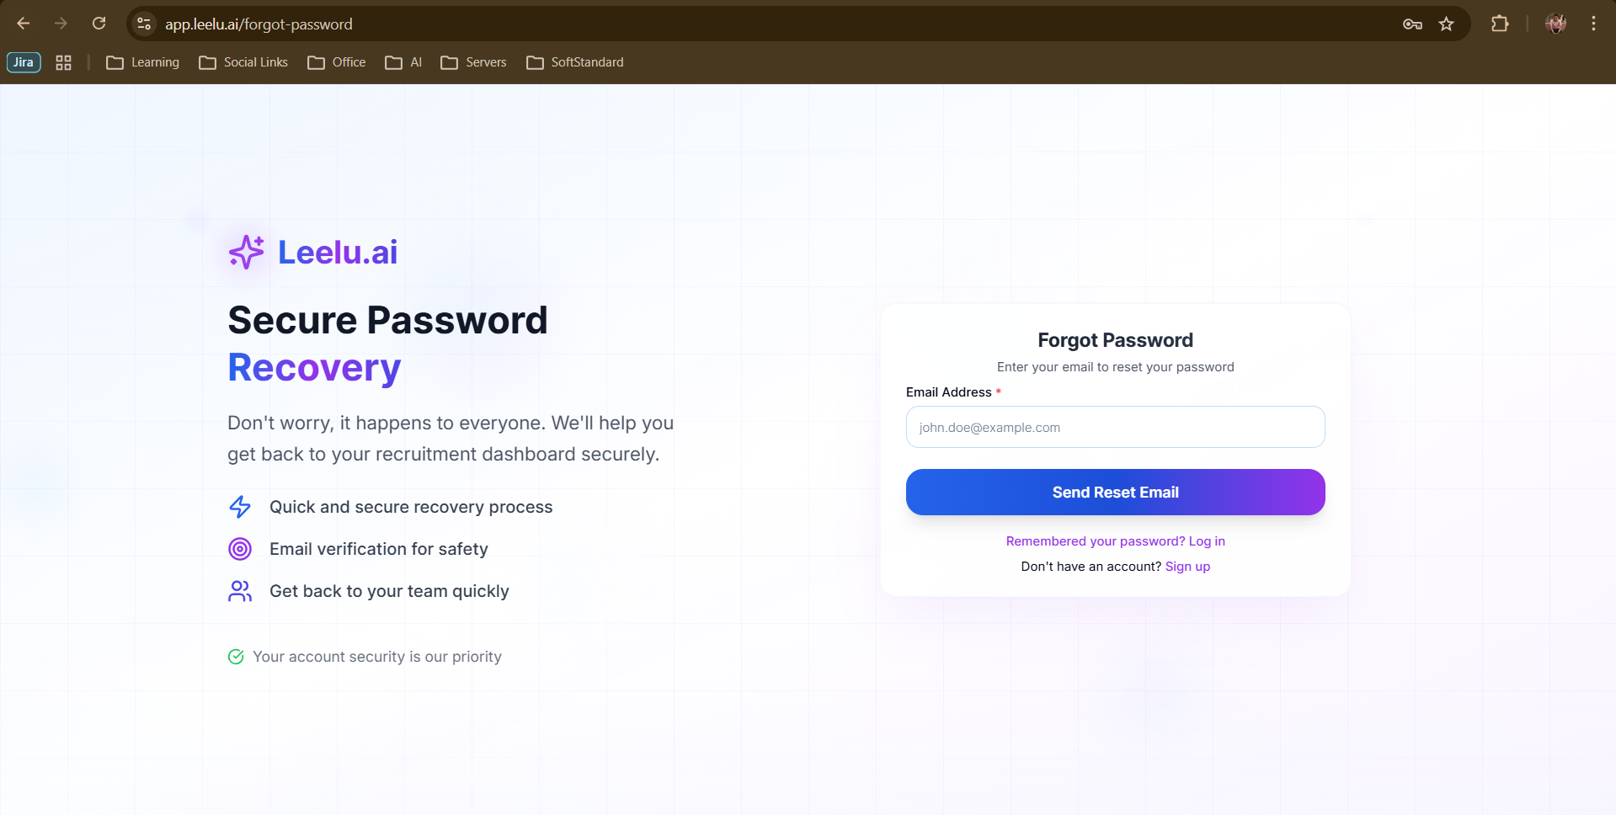Bookmark this page with the star

(1447, 24)
